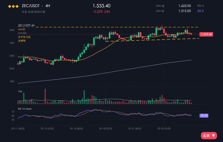Click the purple 50.33 RSI tag
This screenshot has width=223, height=142.
coord(204,116)
